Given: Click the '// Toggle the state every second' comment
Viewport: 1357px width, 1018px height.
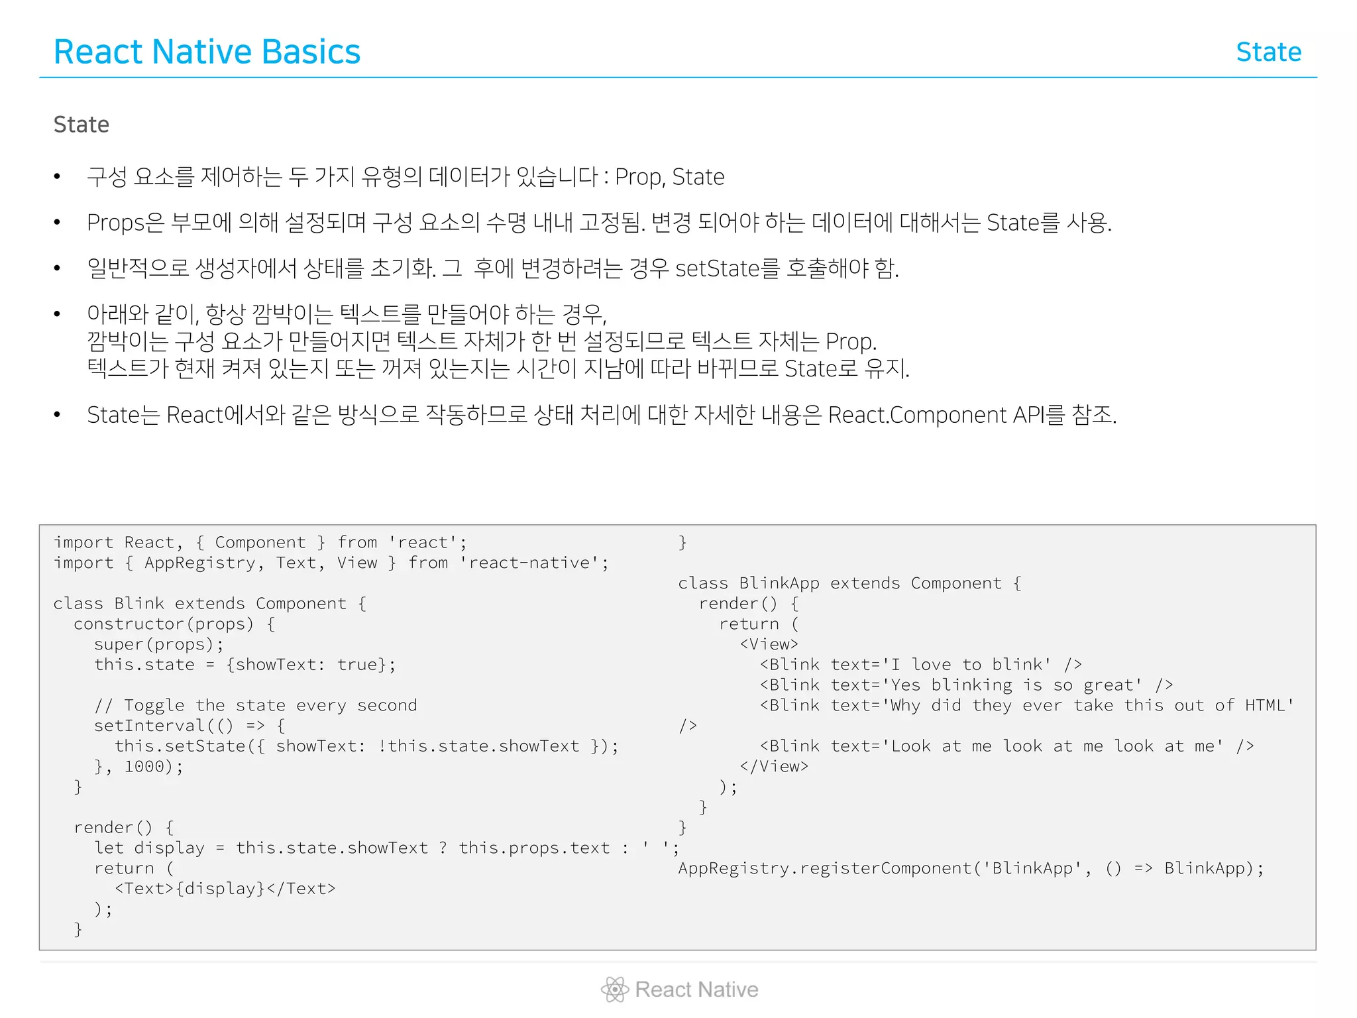Looking at the screenshot, I should point(256,706).
